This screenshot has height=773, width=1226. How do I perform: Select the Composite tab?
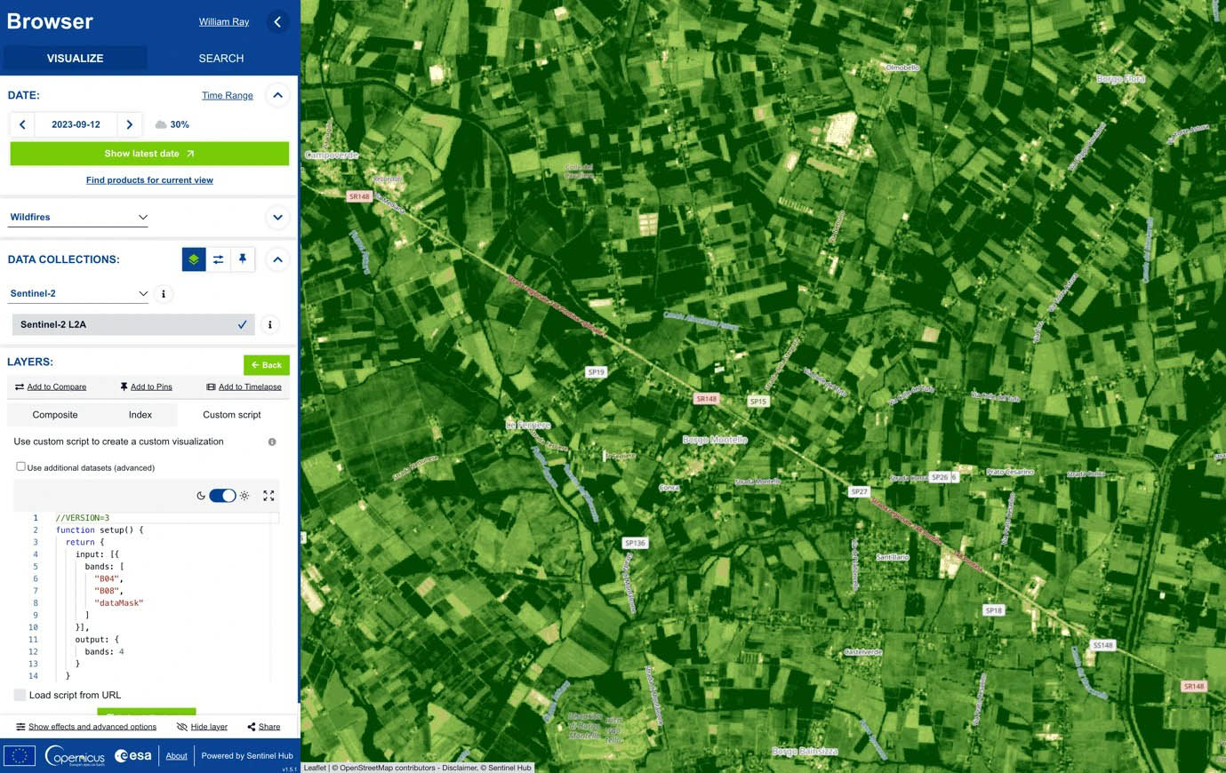(55, 415)
